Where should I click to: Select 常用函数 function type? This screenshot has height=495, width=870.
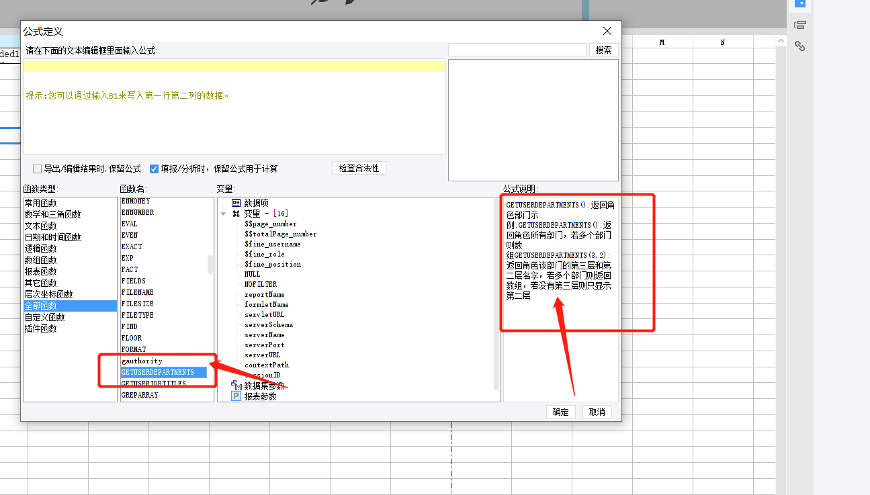click(71, 203)
